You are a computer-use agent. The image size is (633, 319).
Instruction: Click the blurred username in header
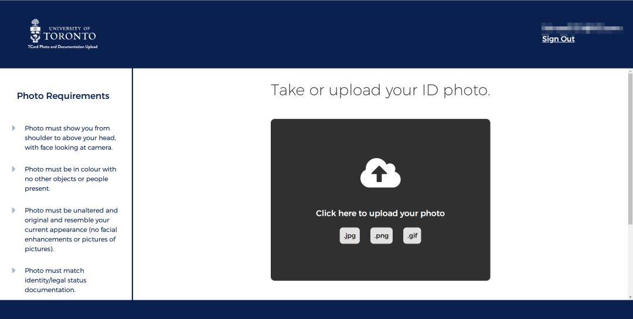click(582, 28)
